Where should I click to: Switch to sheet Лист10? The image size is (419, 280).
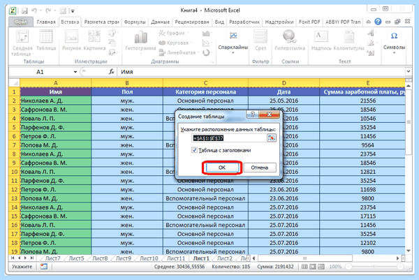[x=149, y=258]
